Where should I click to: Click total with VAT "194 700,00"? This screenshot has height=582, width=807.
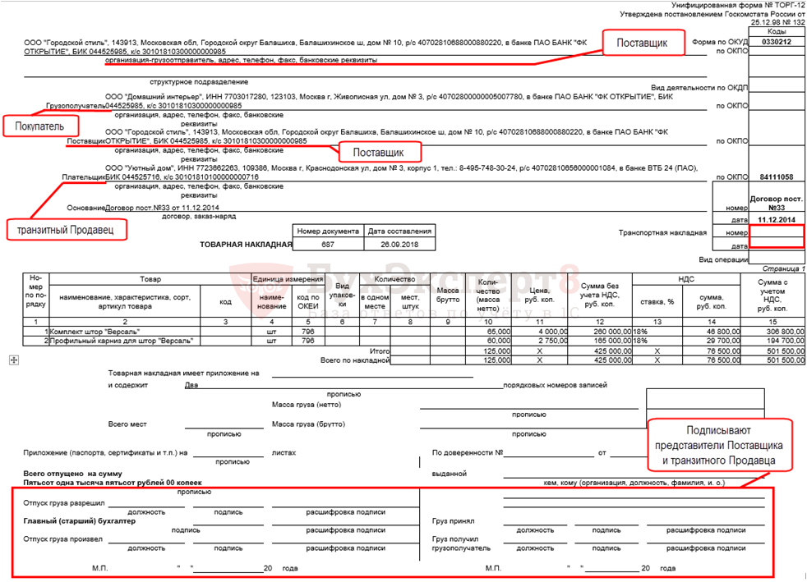coord(772,341)
